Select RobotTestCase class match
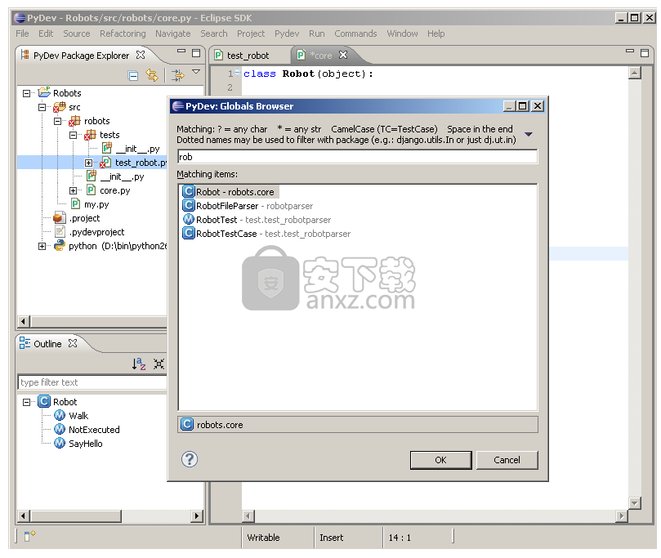Screen dimensions: 661x558 [x=266, y=234]
